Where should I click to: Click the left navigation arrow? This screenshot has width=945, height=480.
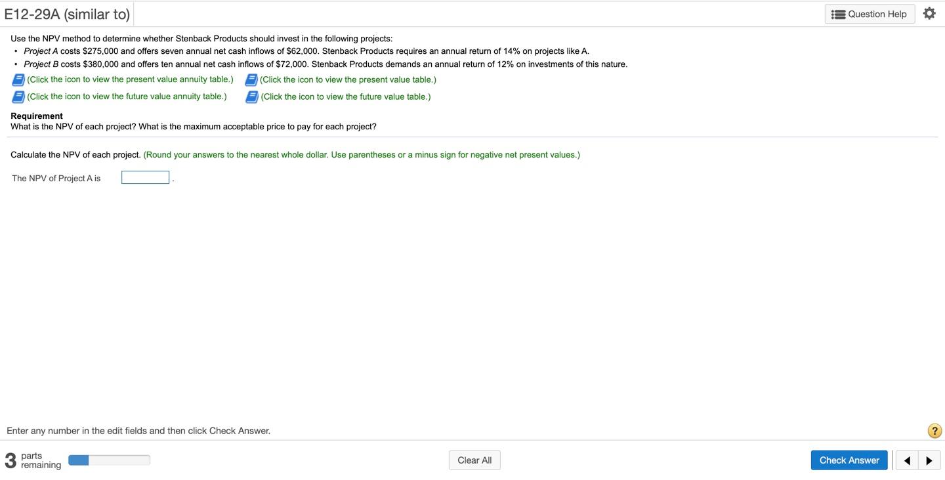(x=907, y=460)
